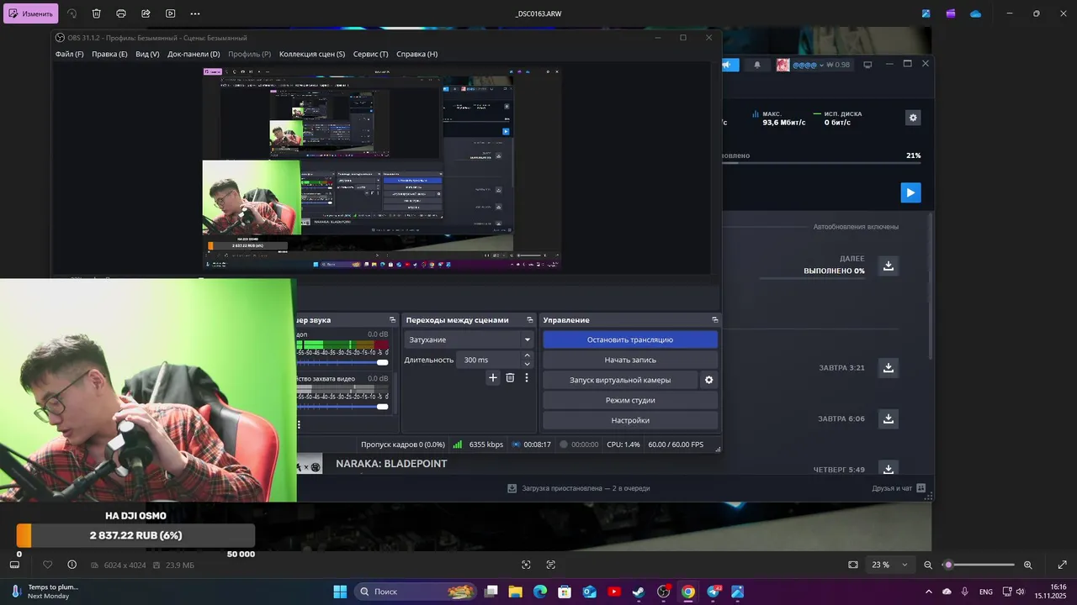
Task: Click the Поиск taskbar search box
Action: coord(416,592)
